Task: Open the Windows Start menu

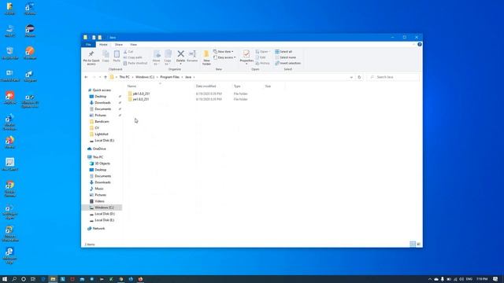Action: click(5, 279)
